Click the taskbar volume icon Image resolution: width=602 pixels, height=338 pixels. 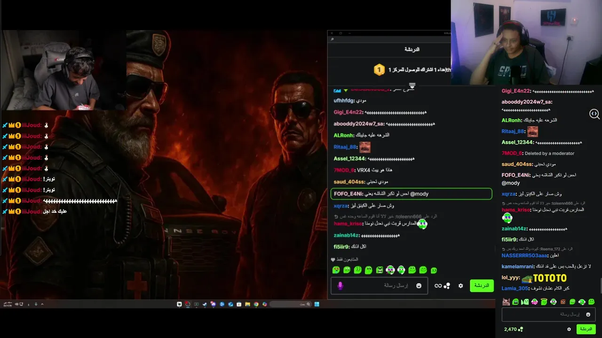click(x=16, y=304)
